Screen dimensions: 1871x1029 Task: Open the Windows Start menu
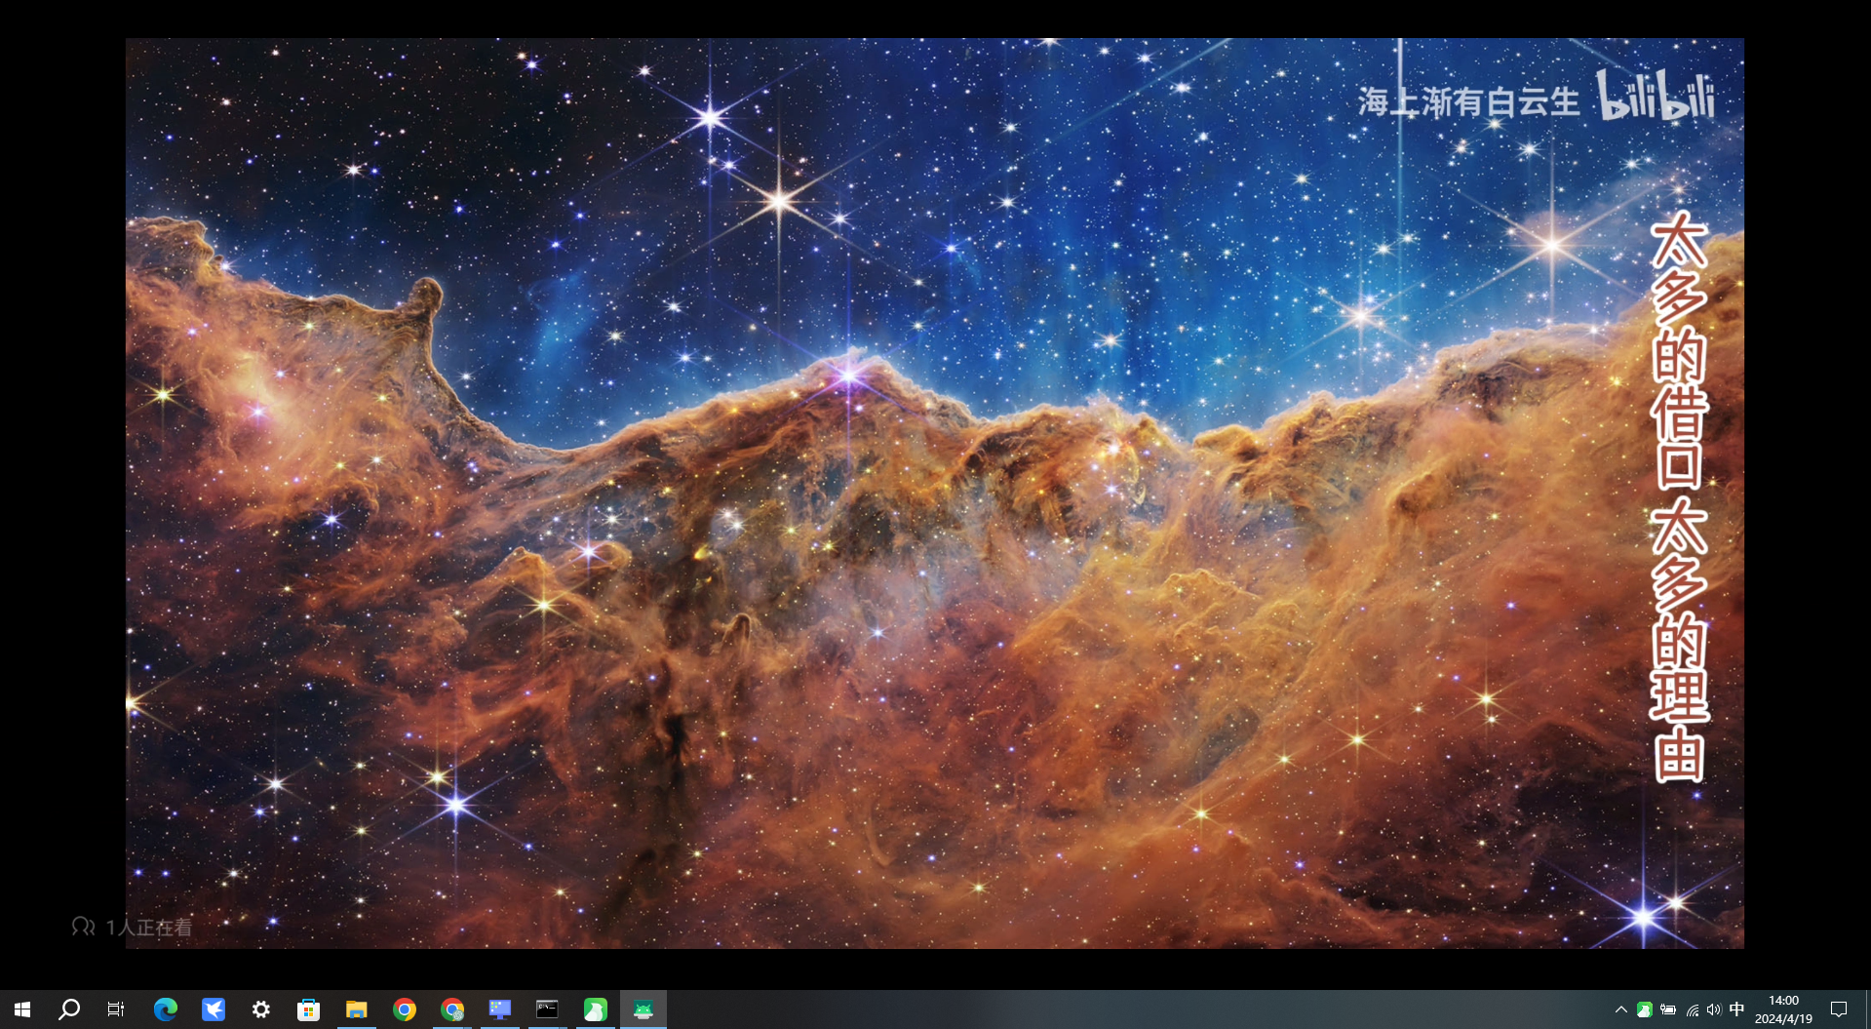pyautogui.click(x=22, y=1009)
